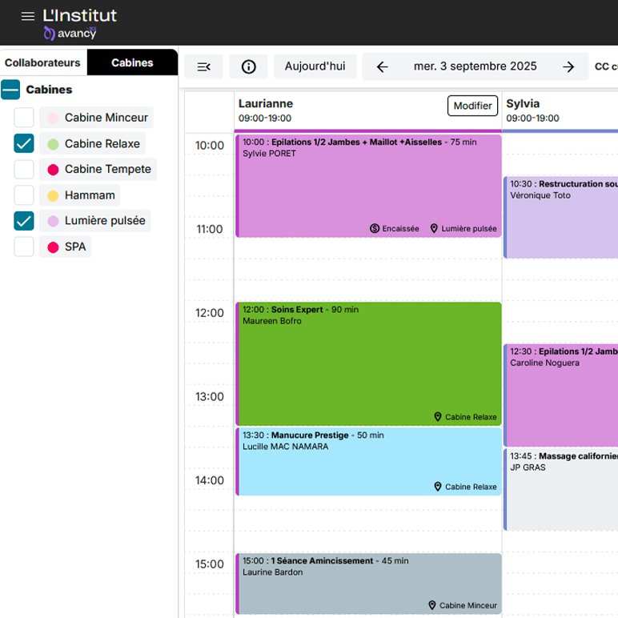
Task: Go to previous day arrow
Action: tap(382, 66)
